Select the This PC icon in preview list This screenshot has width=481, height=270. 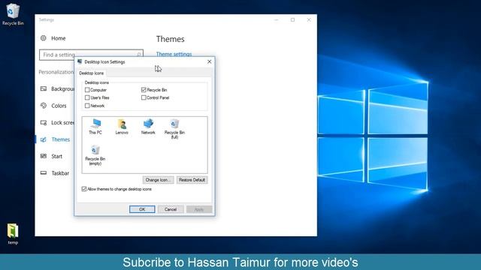click(x=95, y=127)
